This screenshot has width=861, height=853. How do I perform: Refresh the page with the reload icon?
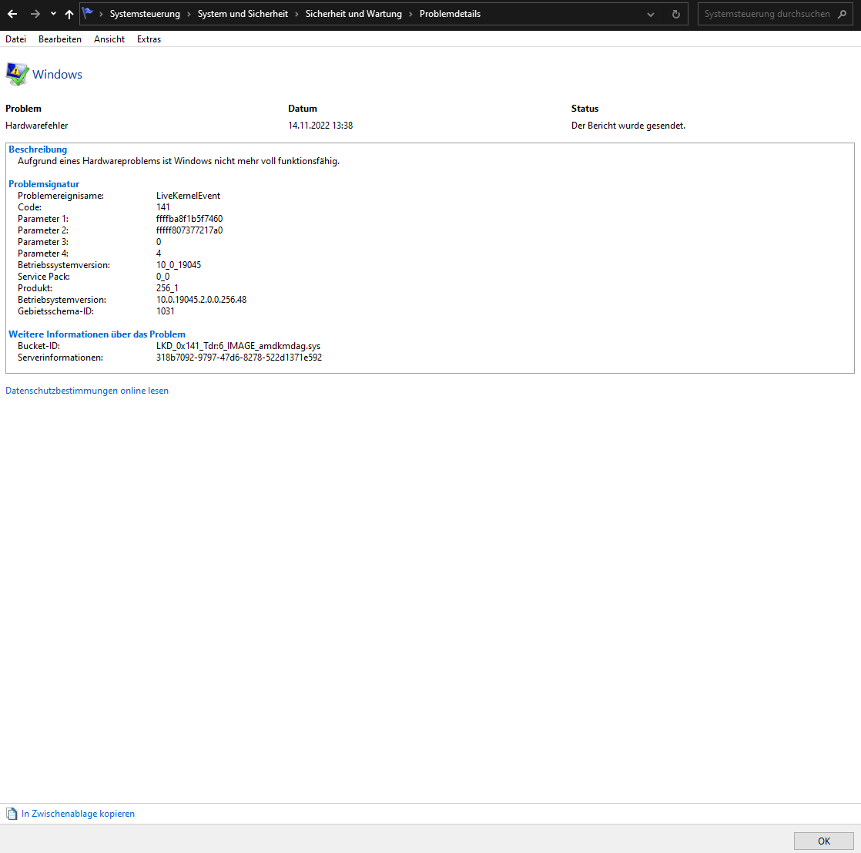(x=676, y=15)
